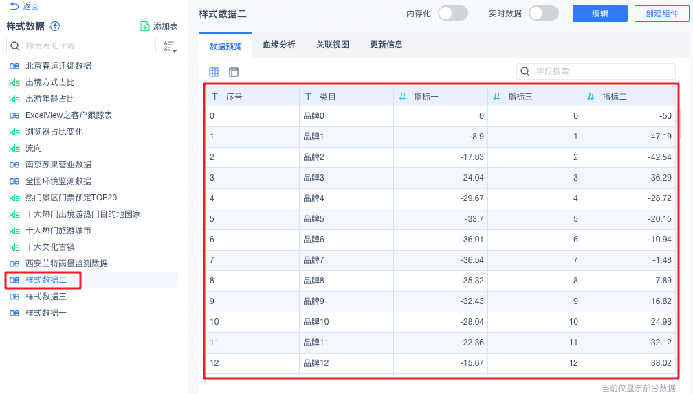Click the blue 编辑 button
This screenshot has height=394, width=693.
point(599,14)
